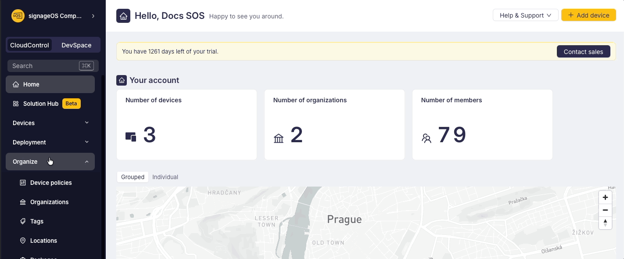Click the Contact sales button

[x=583, y=51]
